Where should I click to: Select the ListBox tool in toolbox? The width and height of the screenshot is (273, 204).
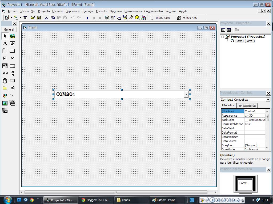(13, 66)
